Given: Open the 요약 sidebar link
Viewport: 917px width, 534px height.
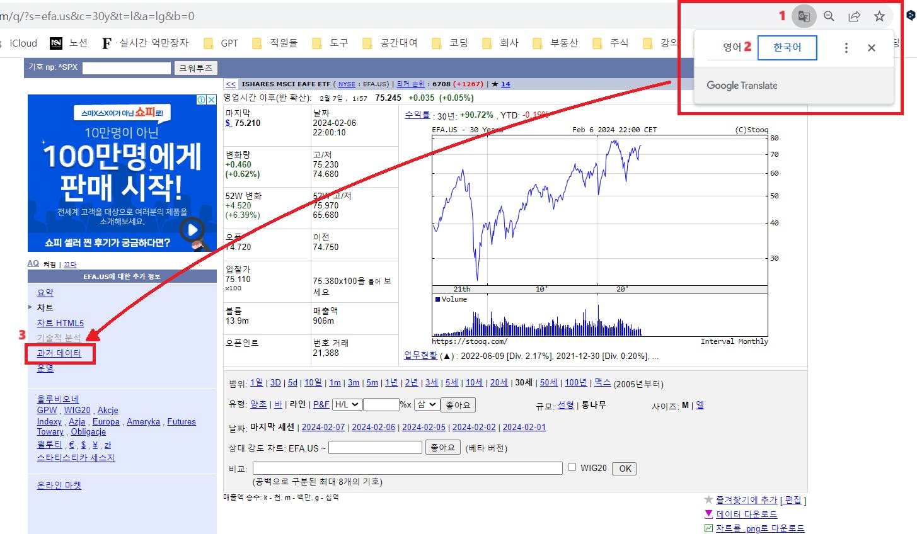Looking at the screenshot, I should [x=45, y=292].
